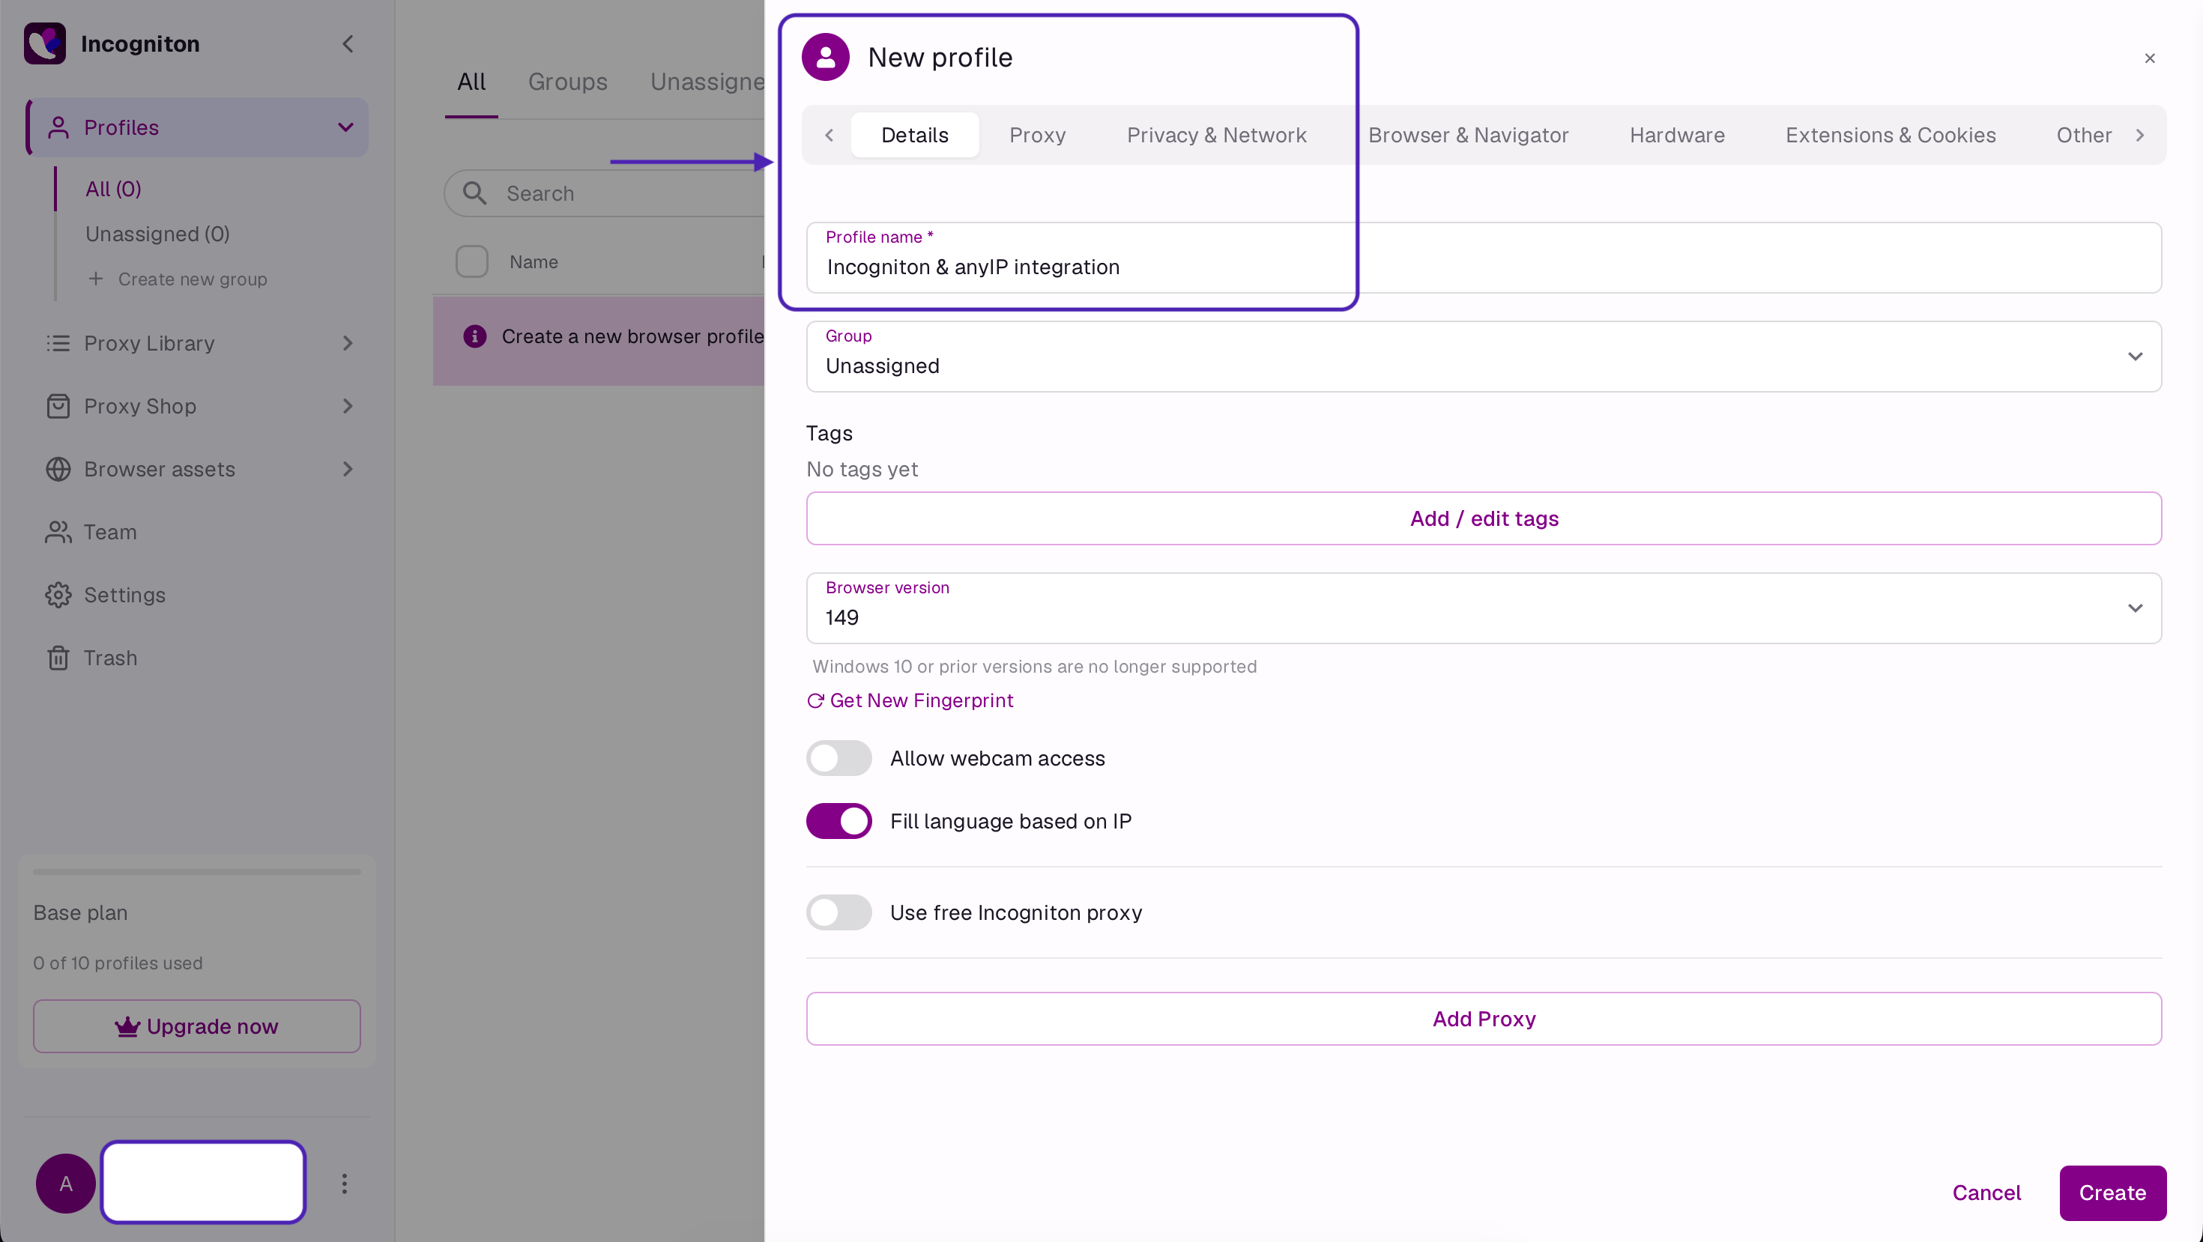Click the Create button
The width and height of the screenshot is (2203, 1242).
coord(2112,1193)
